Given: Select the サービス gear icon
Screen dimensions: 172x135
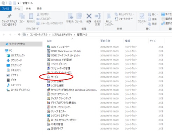Looking at the screenshot, I should pos(48,77).
